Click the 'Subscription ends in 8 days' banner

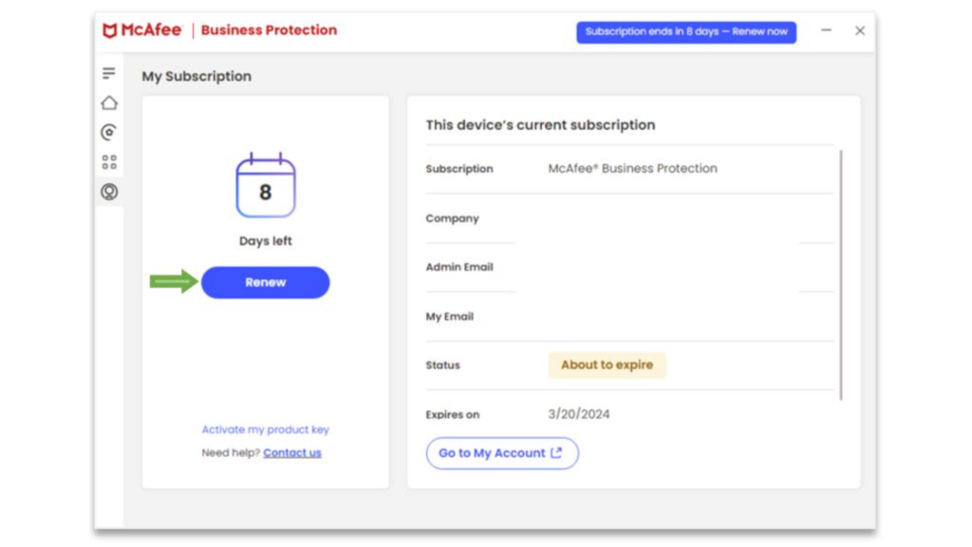coord(685,31)
